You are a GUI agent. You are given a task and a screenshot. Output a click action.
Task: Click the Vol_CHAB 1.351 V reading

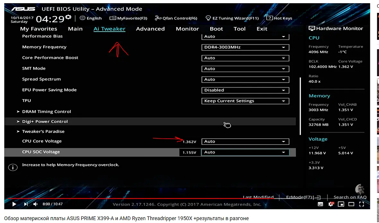tap(346, 110)
